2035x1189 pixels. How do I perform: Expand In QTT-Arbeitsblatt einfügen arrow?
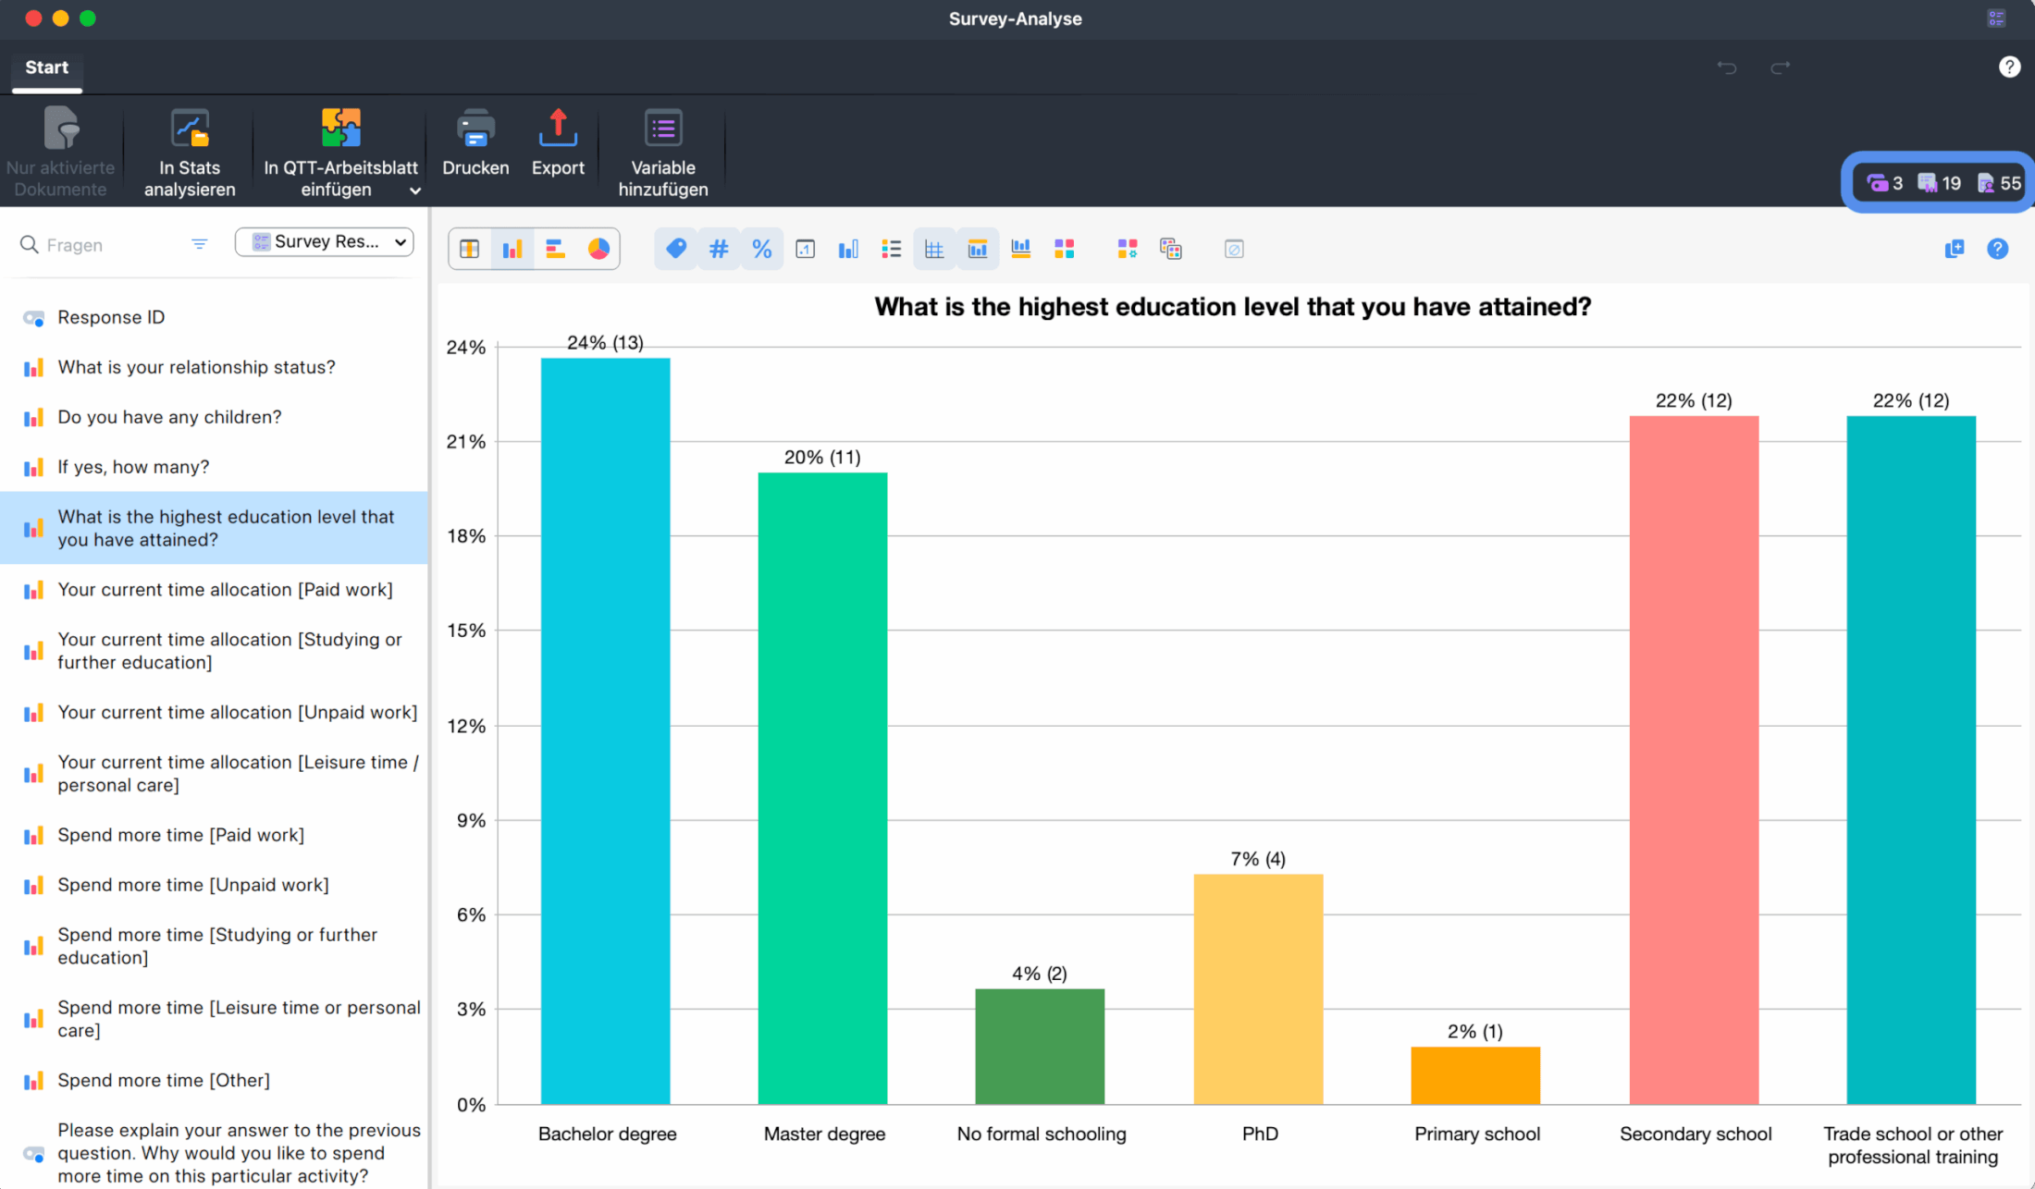point(415,190)
